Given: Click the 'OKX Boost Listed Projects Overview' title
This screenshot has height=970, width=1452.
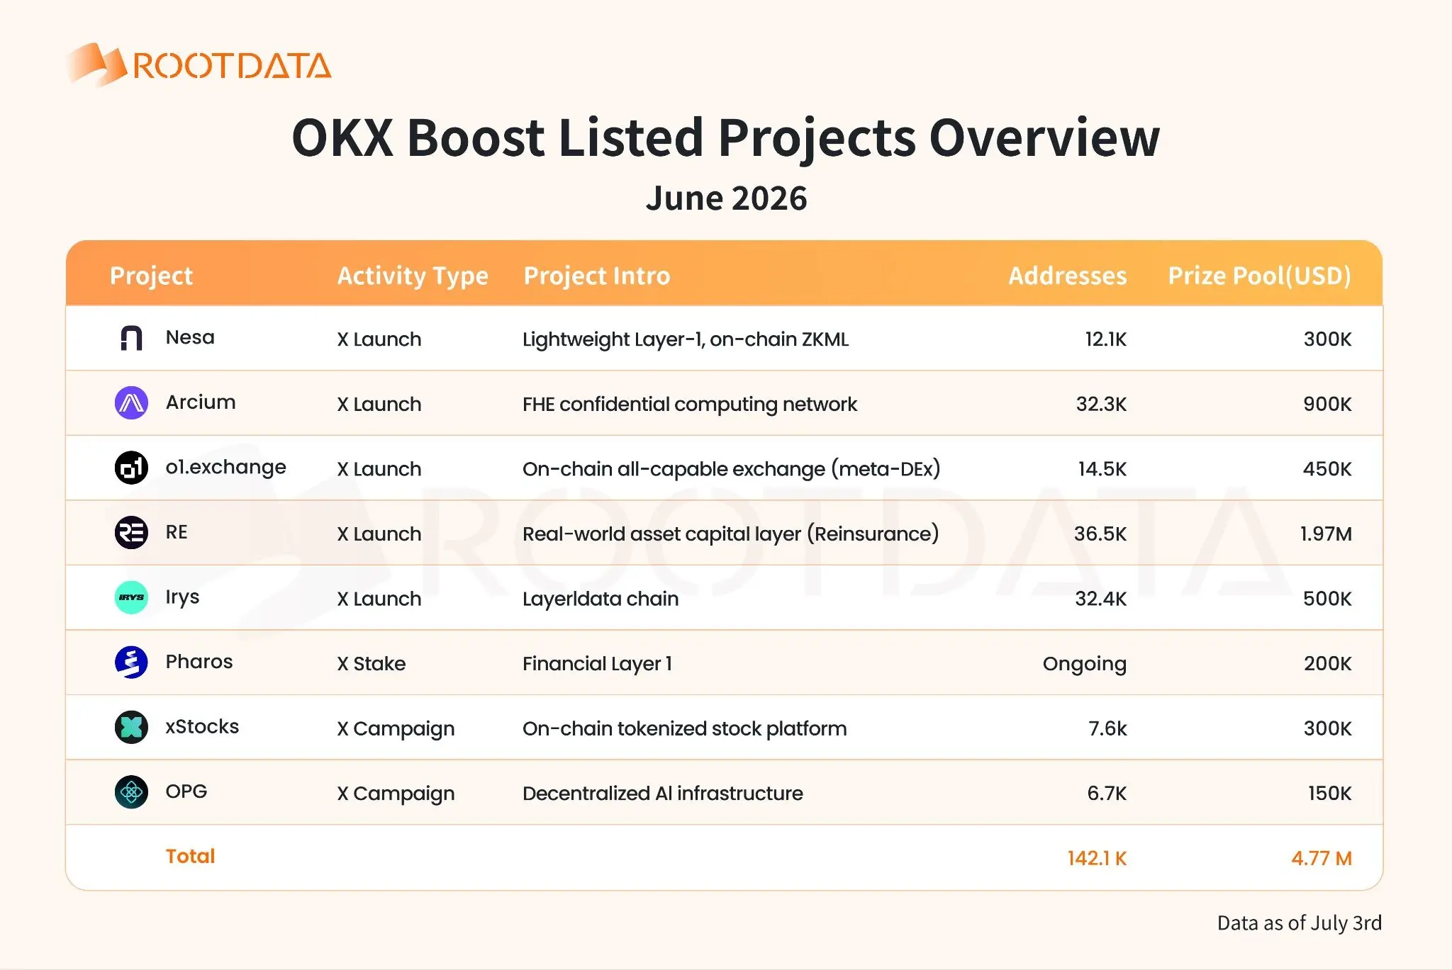Looking at the screenshot, I should 726,137.
